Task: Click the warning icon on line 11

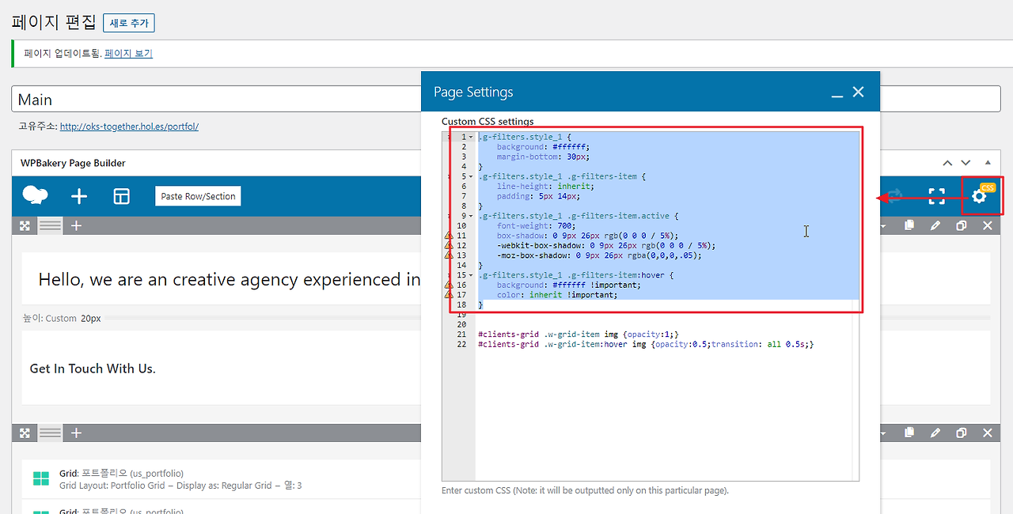Action: point(449,236)
